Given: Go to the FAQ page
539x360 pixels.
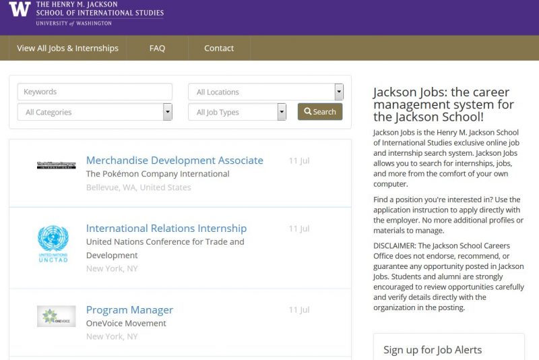Looking at the screenshot, I should pyautogui.click(x=158, y=48).
